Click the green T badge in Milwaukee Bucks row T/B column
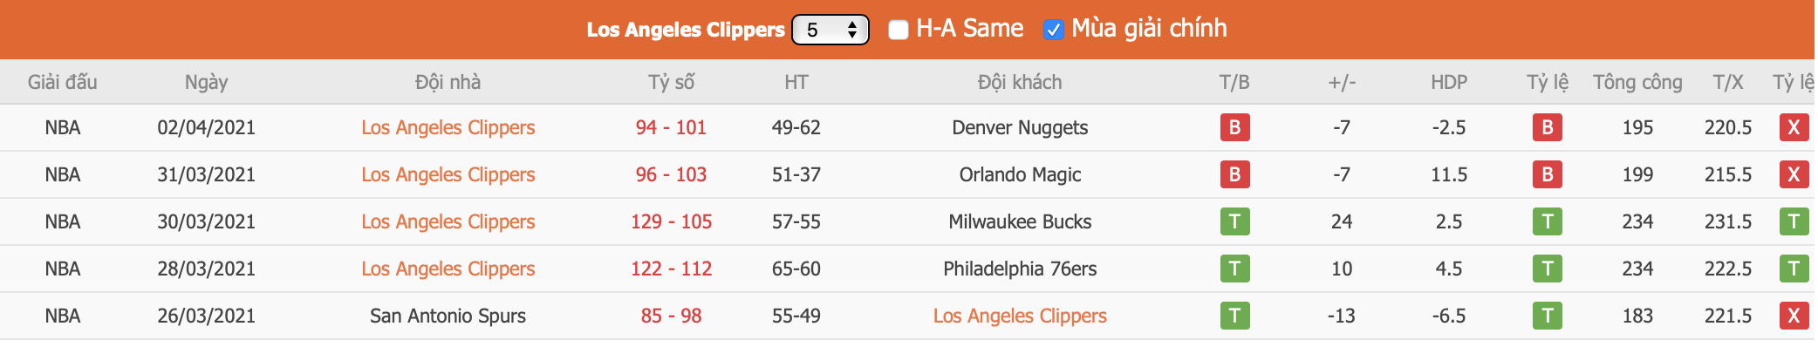 [1234, 221]
